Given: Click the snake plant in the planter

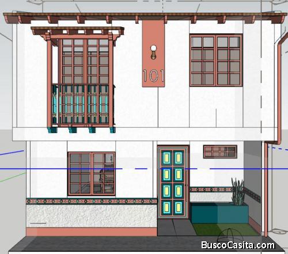Looking at the screenshot, I should [x=238, y=192].
